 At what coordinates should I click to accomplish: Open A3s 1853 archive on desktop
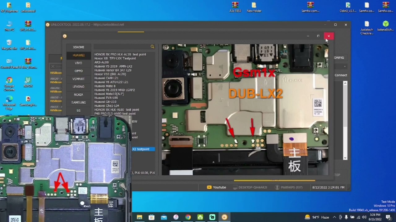(235, 7)
